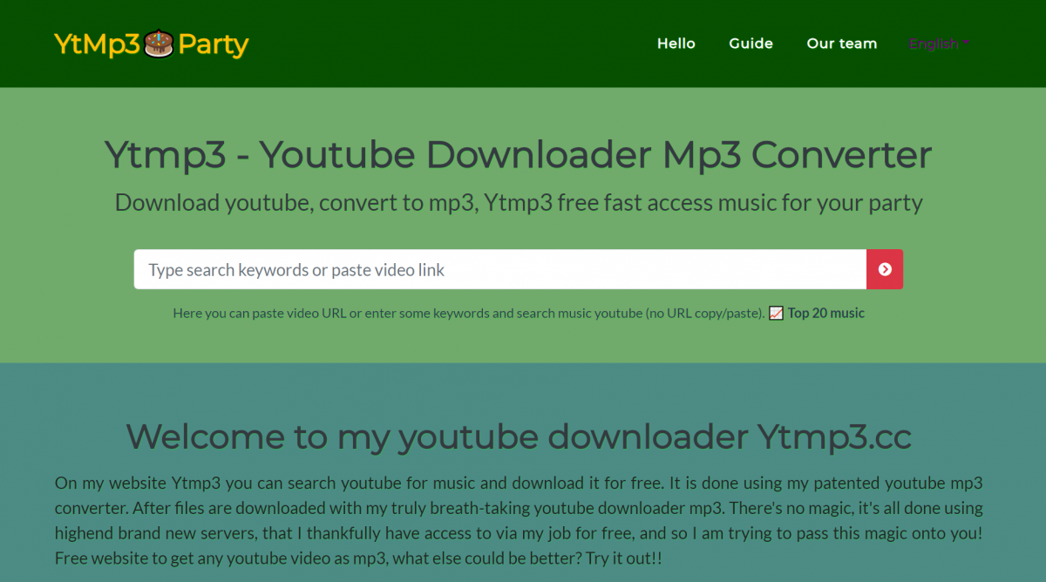Click the main page title
The width and height of the screenshot is (1046, 582).
tap(520, 156)
